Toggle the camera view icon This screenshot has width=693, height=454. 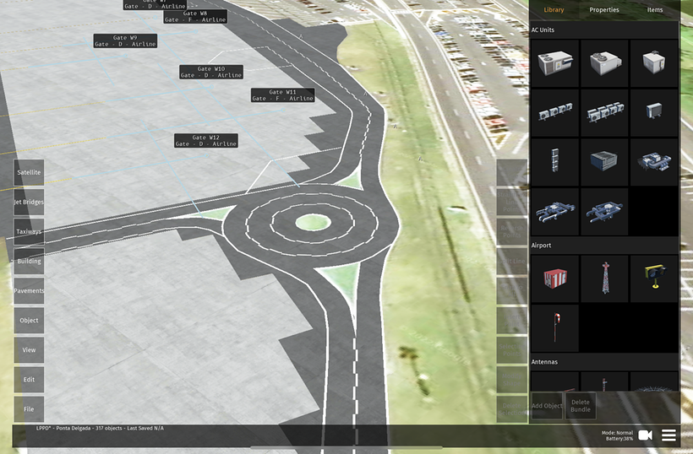tap(646, 435)
